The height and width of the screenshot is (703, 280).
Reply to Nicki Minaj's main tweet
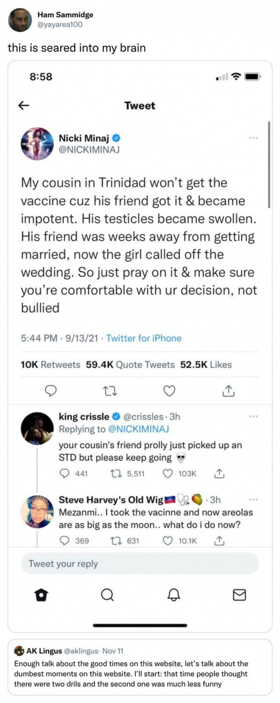coord(50,391)
